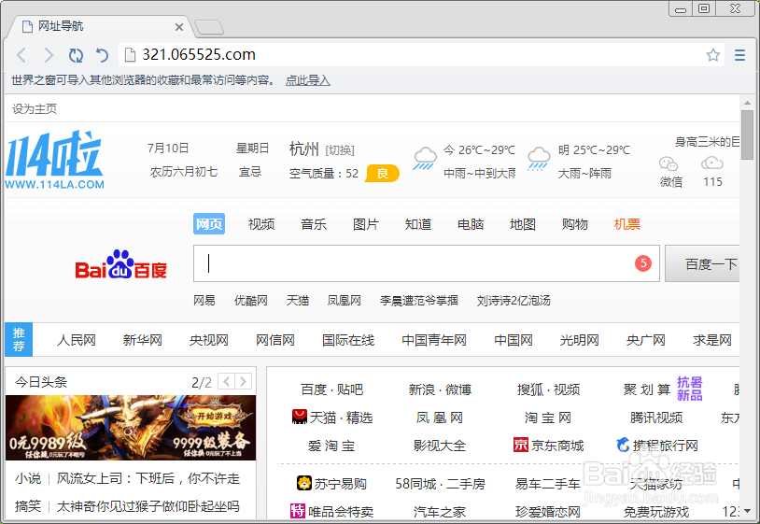Viewport: 760px width, 524px height.
Task: Select the 网页 search tab
Action: click(209, 224)
